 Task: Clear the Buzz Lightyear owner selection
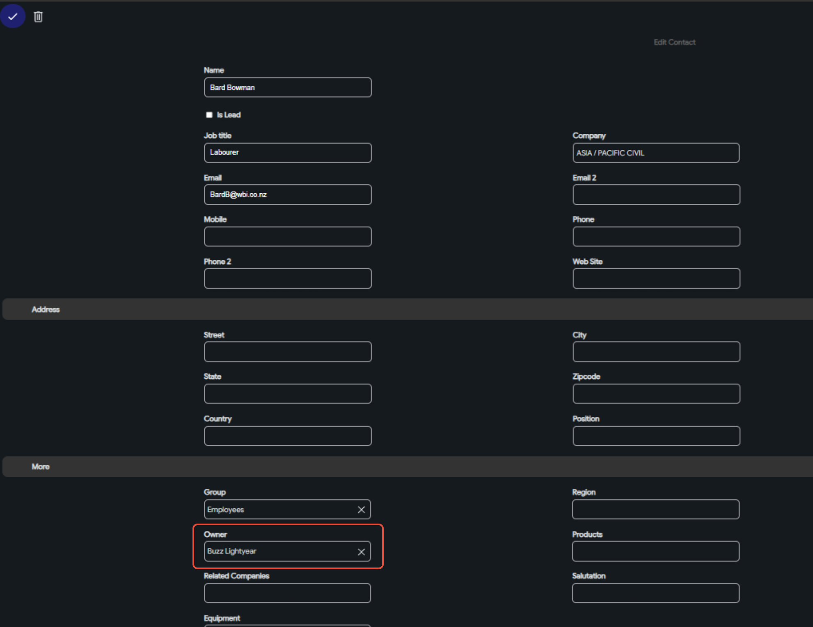point(361,552)
